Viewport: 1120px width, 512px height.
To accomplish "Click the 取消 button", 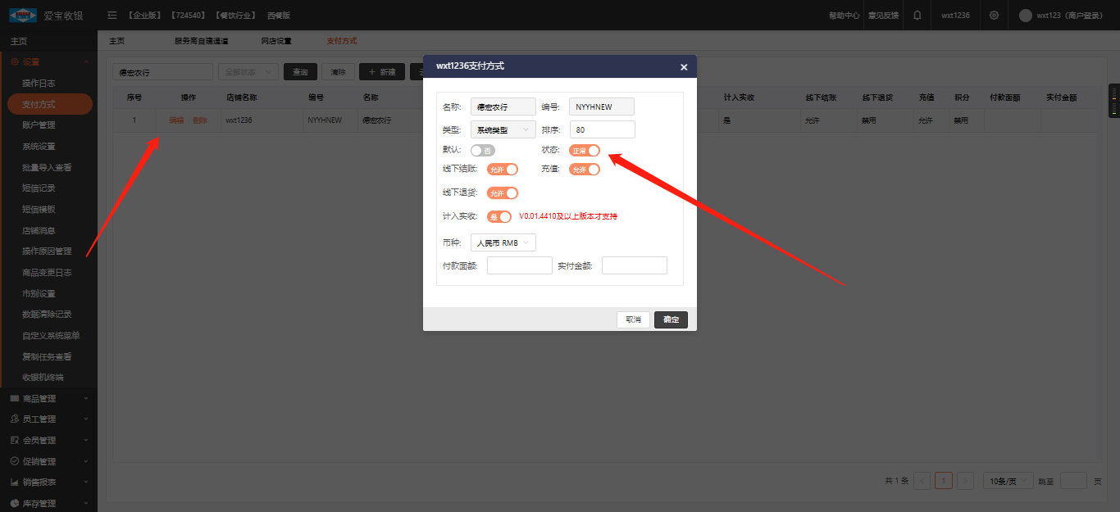I will (633, 319).
